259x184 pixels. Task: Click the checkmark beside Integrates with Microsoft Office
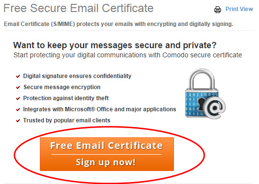18,110
